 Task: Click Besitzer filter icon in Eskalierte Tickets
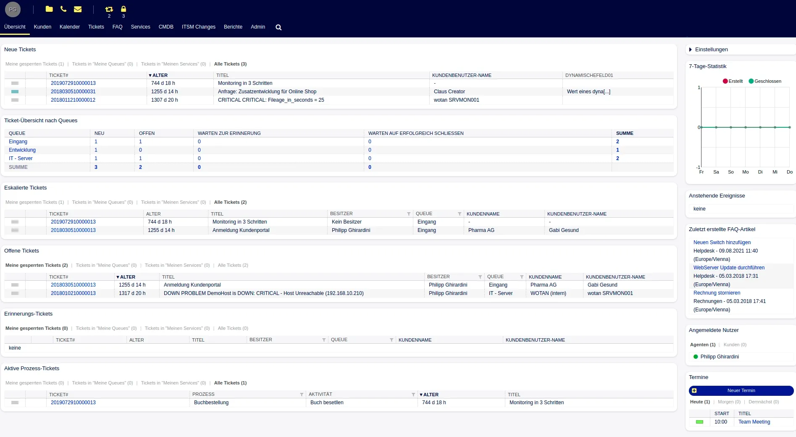409,214
